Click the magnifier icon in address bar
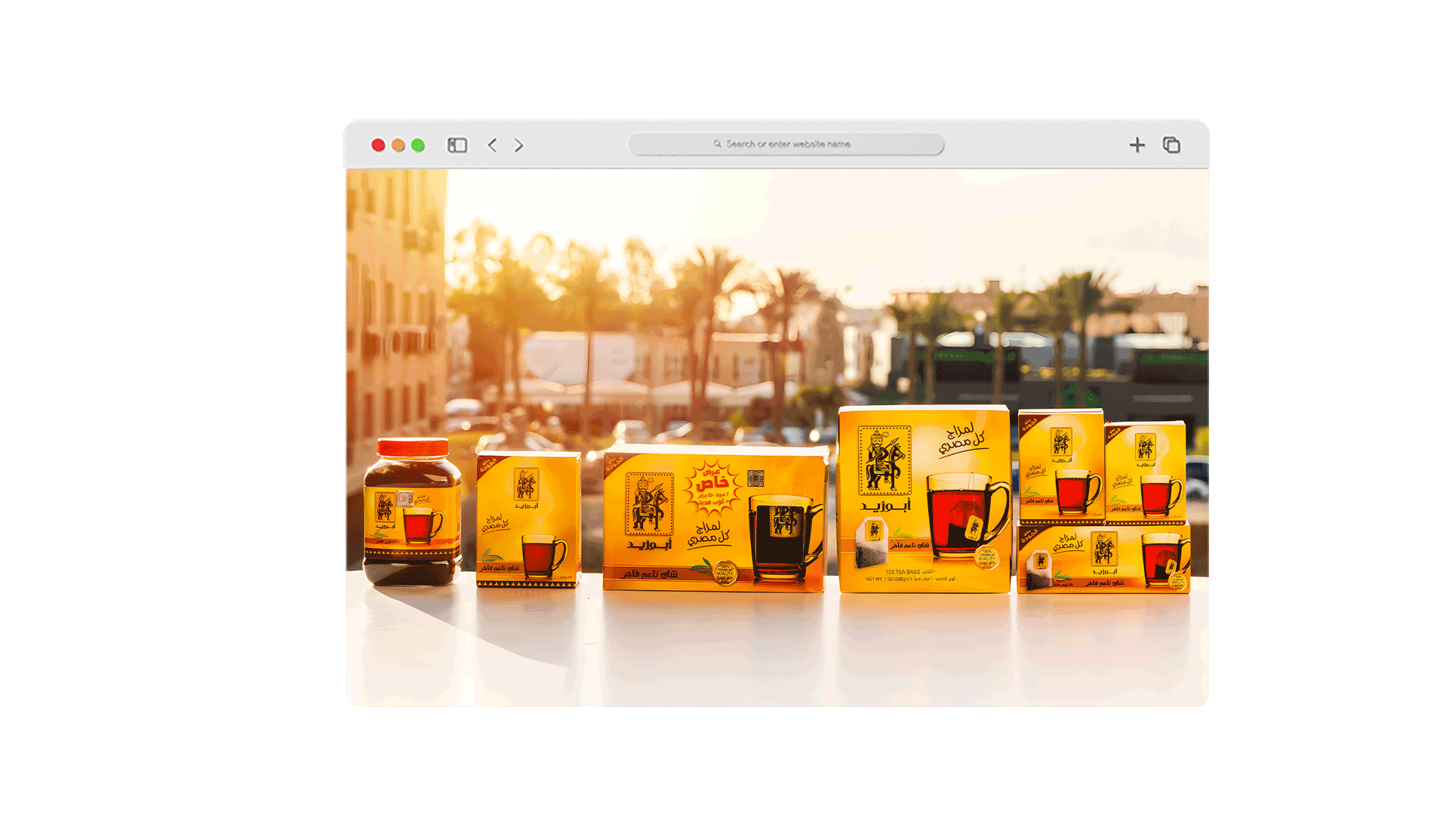 tap(717, 144)
